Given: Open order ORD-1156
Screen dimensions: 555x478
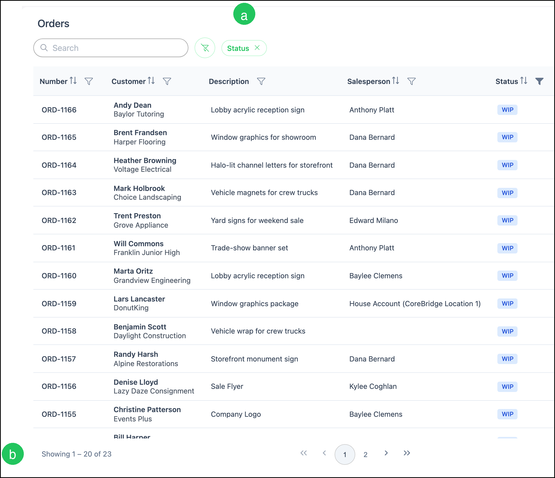Looking at the screenshot, I should point(59,386).
